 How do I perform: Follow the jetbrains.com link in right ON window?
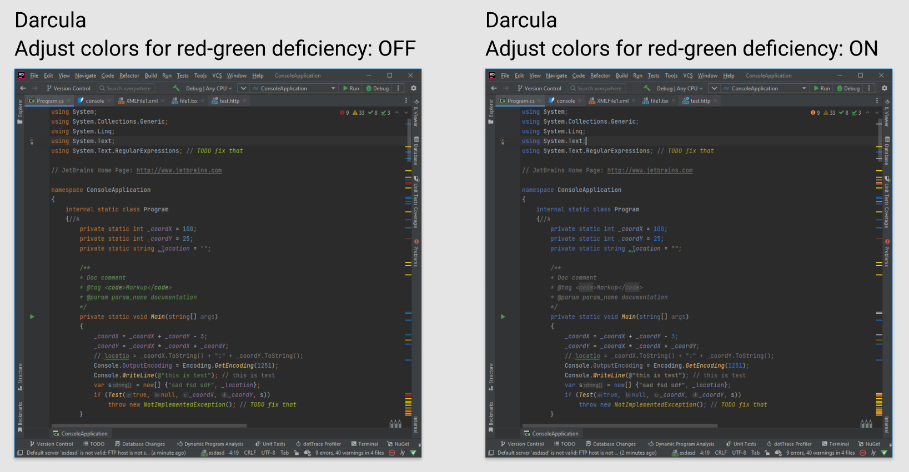(650, 170)
